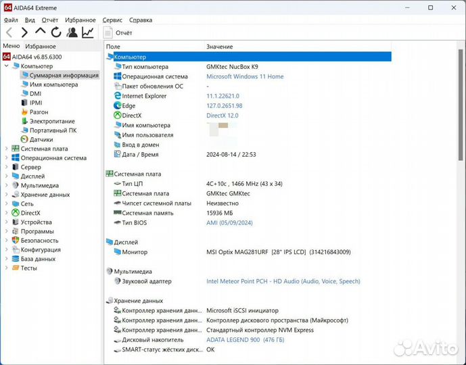Viewport: 466px width, 365px height.
Task: Click the ADATA LEGEND 900 link
Action: click(235, 340)
